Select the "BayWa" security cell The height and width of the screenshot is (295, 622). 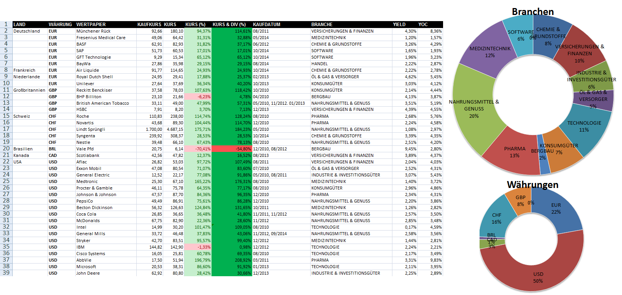(106, 64)
